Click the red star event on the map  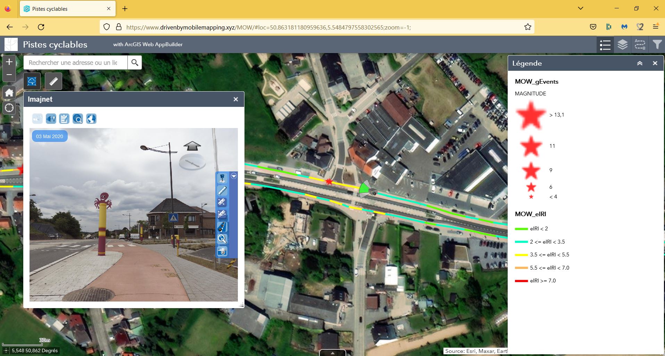329,181
